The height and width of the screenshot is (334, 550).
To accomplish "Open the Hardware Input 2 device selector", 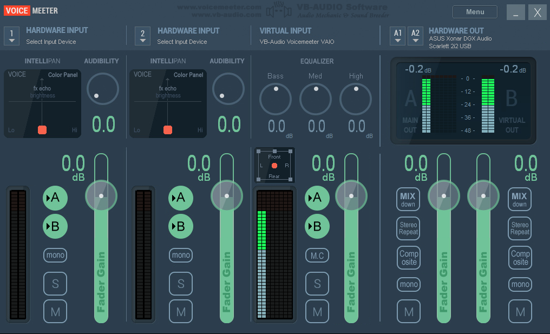I will point(142,36).
